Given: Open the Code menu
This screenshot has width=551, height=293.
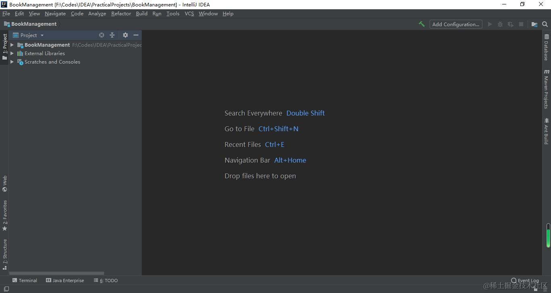Looking at the screenshot, I should click(77, 13).
